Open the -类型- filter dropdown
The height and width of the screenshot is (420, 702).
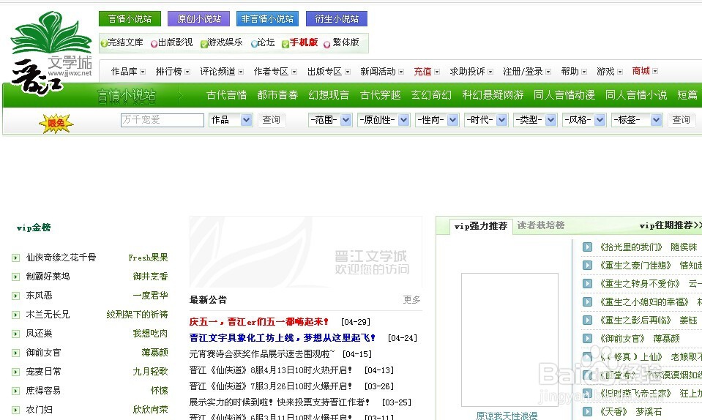pos(535,120)
